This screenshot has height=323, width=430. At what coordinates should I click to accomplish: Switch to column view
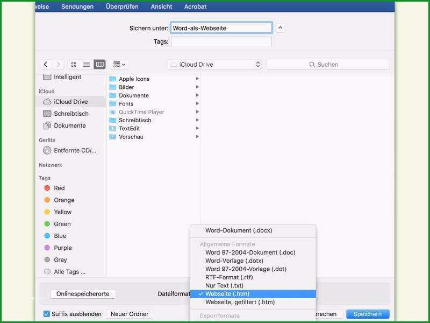tap(99, 65)
